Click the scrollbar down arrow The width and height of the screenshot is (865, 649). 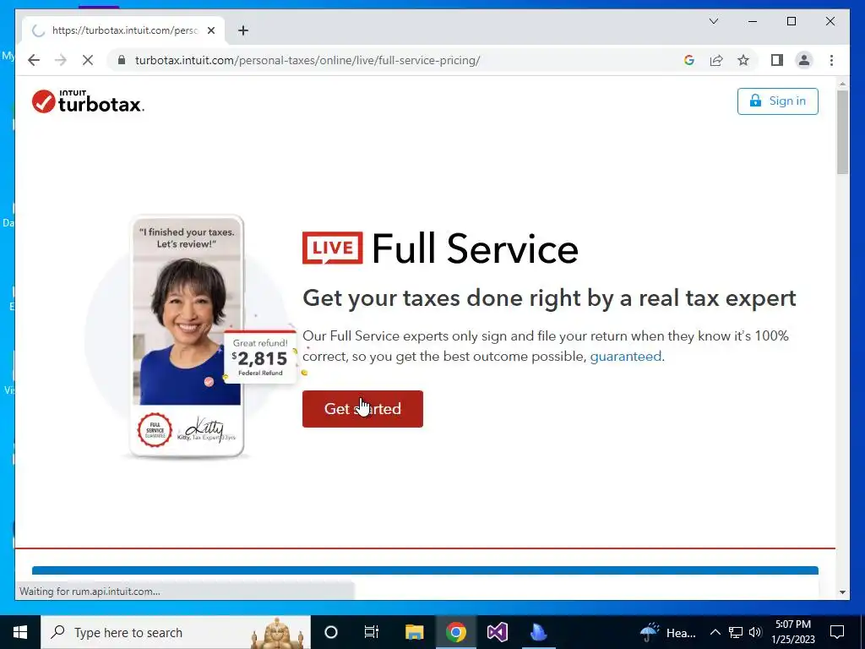[842, 592]
